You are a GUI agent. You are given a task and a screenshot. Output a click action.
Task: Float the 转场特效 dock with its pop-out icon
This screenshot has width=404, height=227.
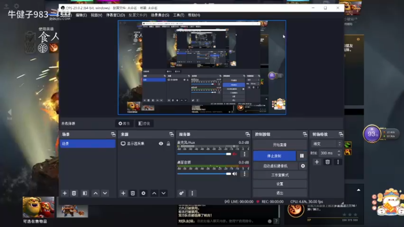click(x=341, y=134)
